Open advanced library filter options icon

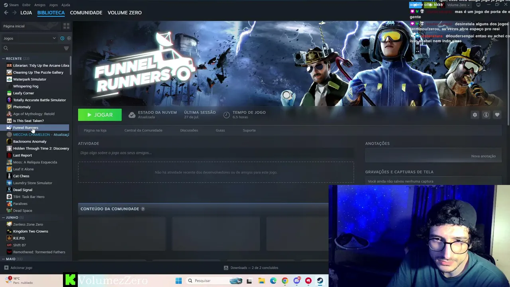click(x=66, y=48)
